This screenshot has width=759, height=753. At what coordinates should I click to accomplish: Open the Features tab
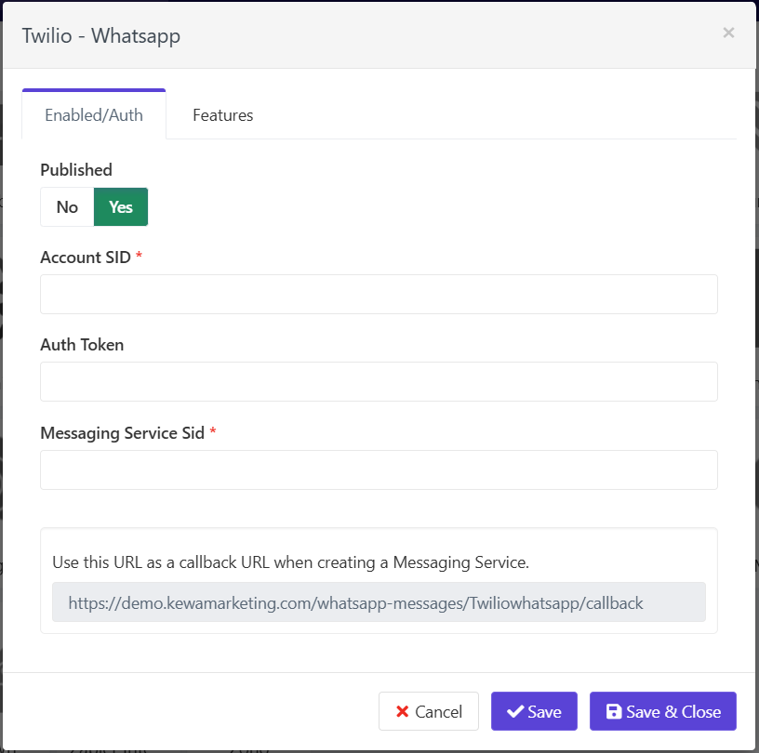pos(222,115)
